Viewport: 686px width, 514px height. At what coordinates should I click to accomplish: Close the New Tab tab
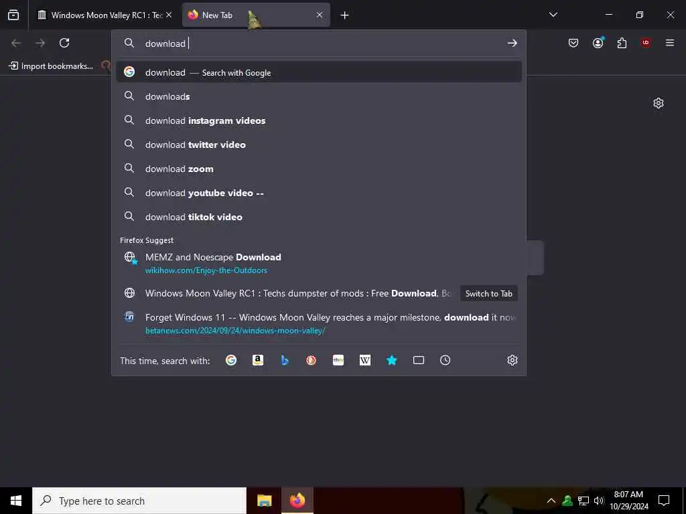[320, 15]
